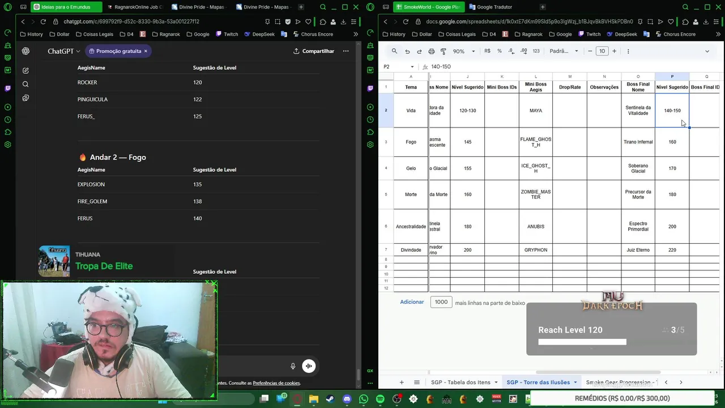
Task: Open Twitch bookmark in left window
Action: [227, 34]
